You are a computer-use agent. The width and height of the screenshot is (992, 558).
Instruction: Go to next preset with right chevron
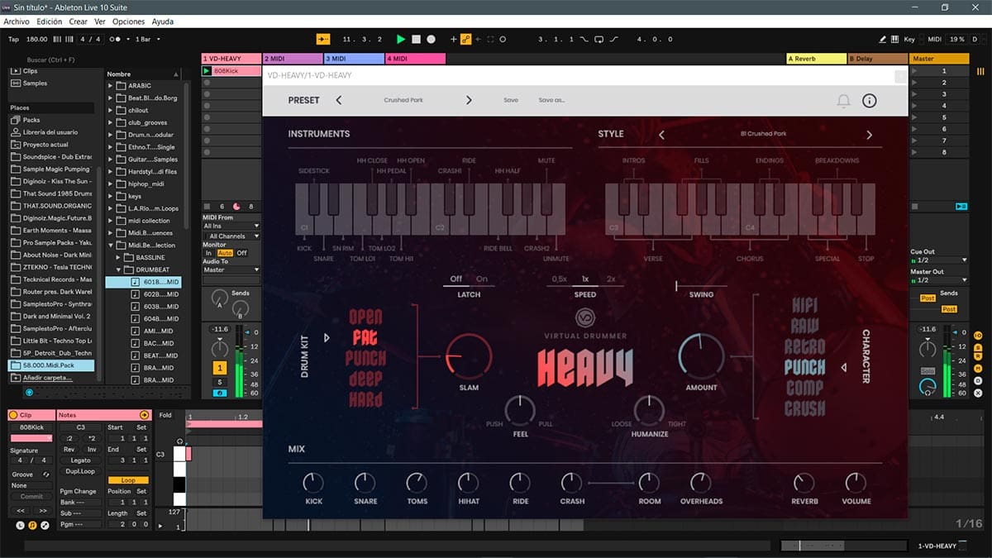[469, 100]
